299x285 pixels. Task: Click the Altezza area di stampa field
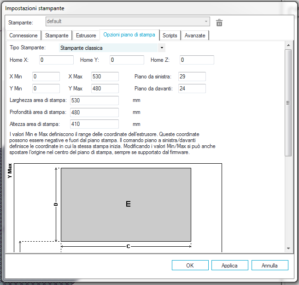[x=94, y=124]
